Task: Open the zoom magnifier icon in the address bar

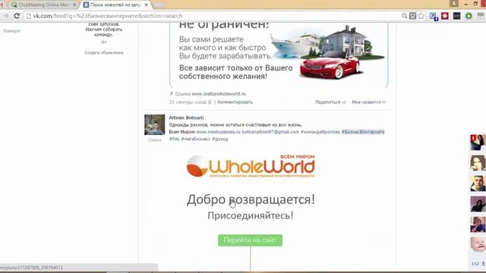Action: point(404,16)
